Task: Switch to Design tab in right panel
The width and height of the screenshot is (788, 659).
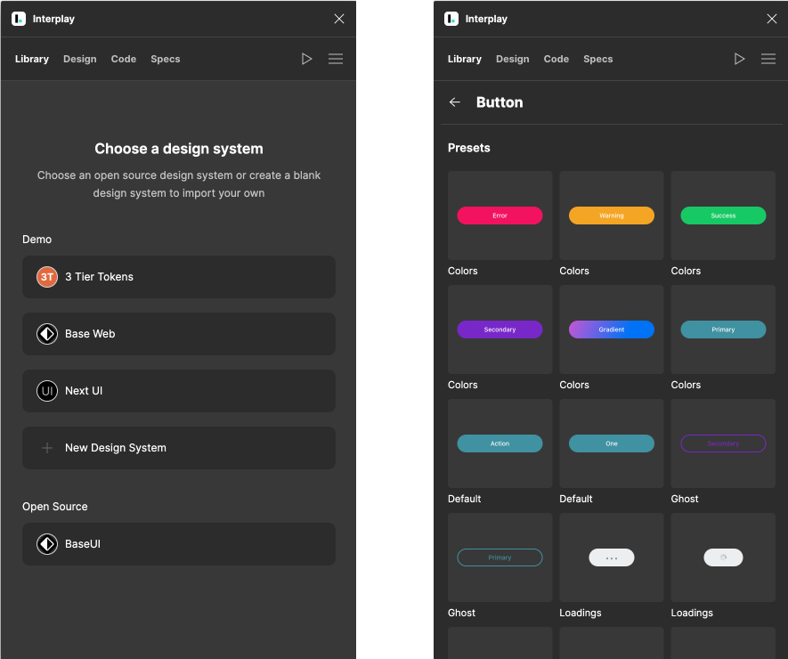Action: (x=513, y=59)
